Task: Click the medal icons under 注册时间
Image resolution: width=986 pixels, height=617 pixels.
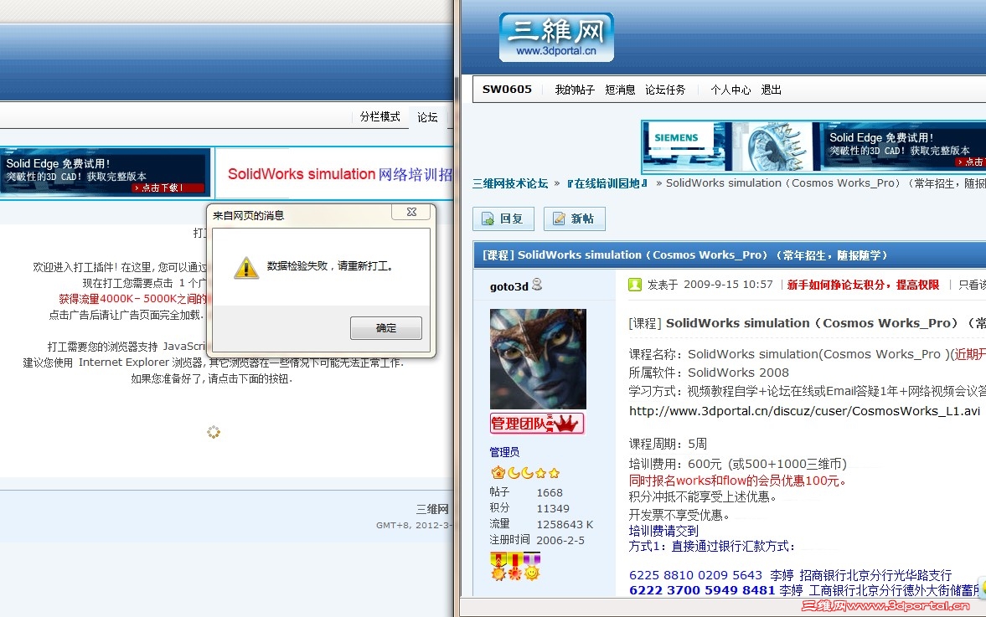Action: (x=516, y=566)
